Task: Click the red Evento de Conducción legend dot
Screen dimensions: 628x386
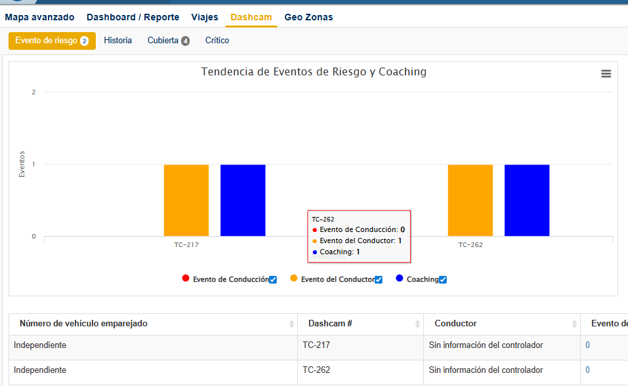Action: click(186, 279)
